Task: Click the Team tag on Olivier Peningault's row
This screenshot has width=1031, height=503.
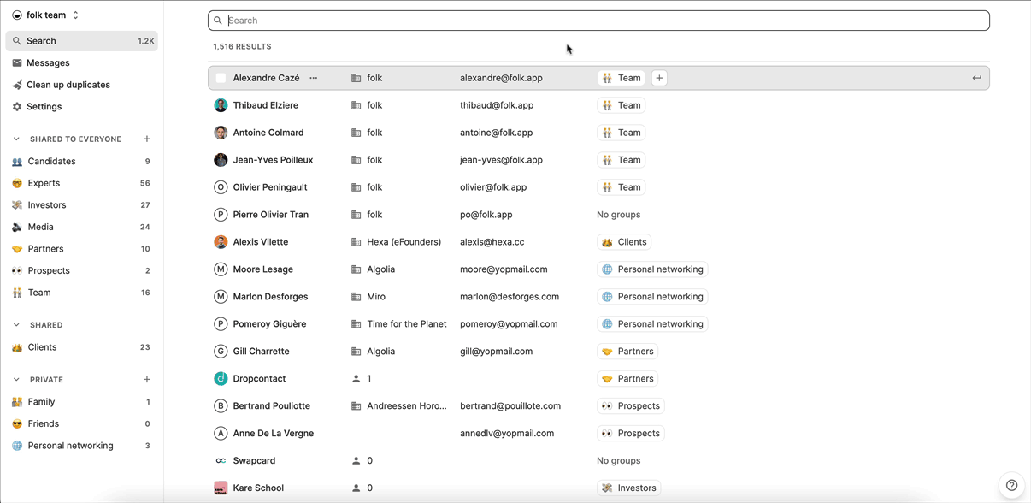Action: [622, 187]
